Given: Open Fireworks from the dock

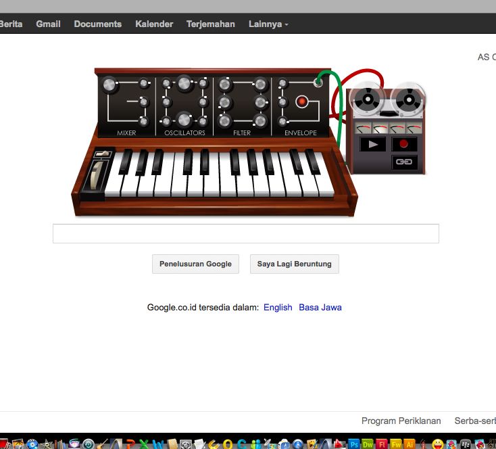Looking at the screenshot, I should pos(396,444).
